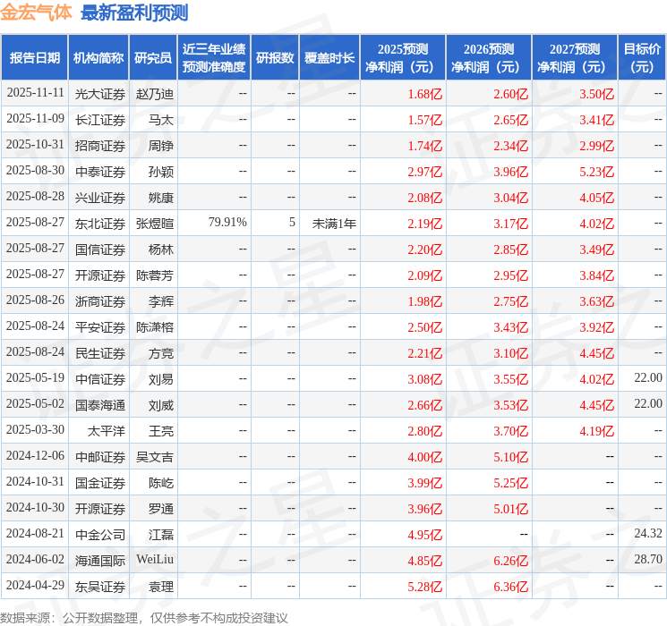Image resolution: width=667 pixels, height=626 pixels.
Task: Click researcher 罗通
Action: click(161, 509)
